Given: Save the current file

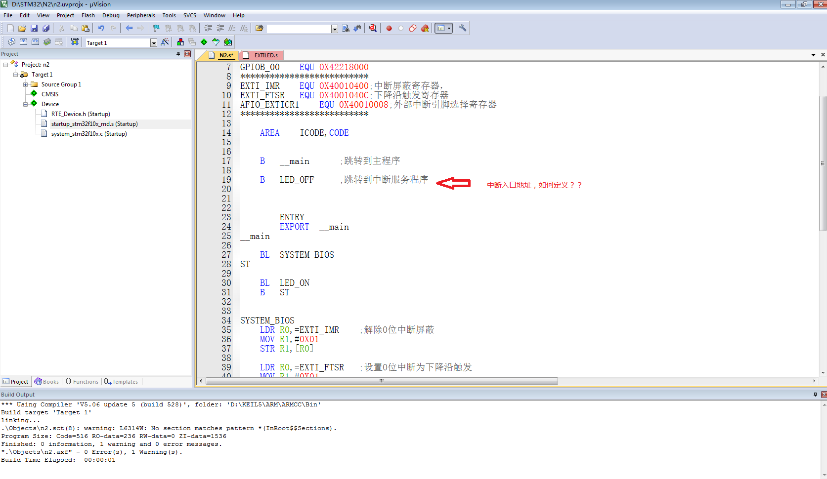Looking at the screenshot, I should point(34,28).
